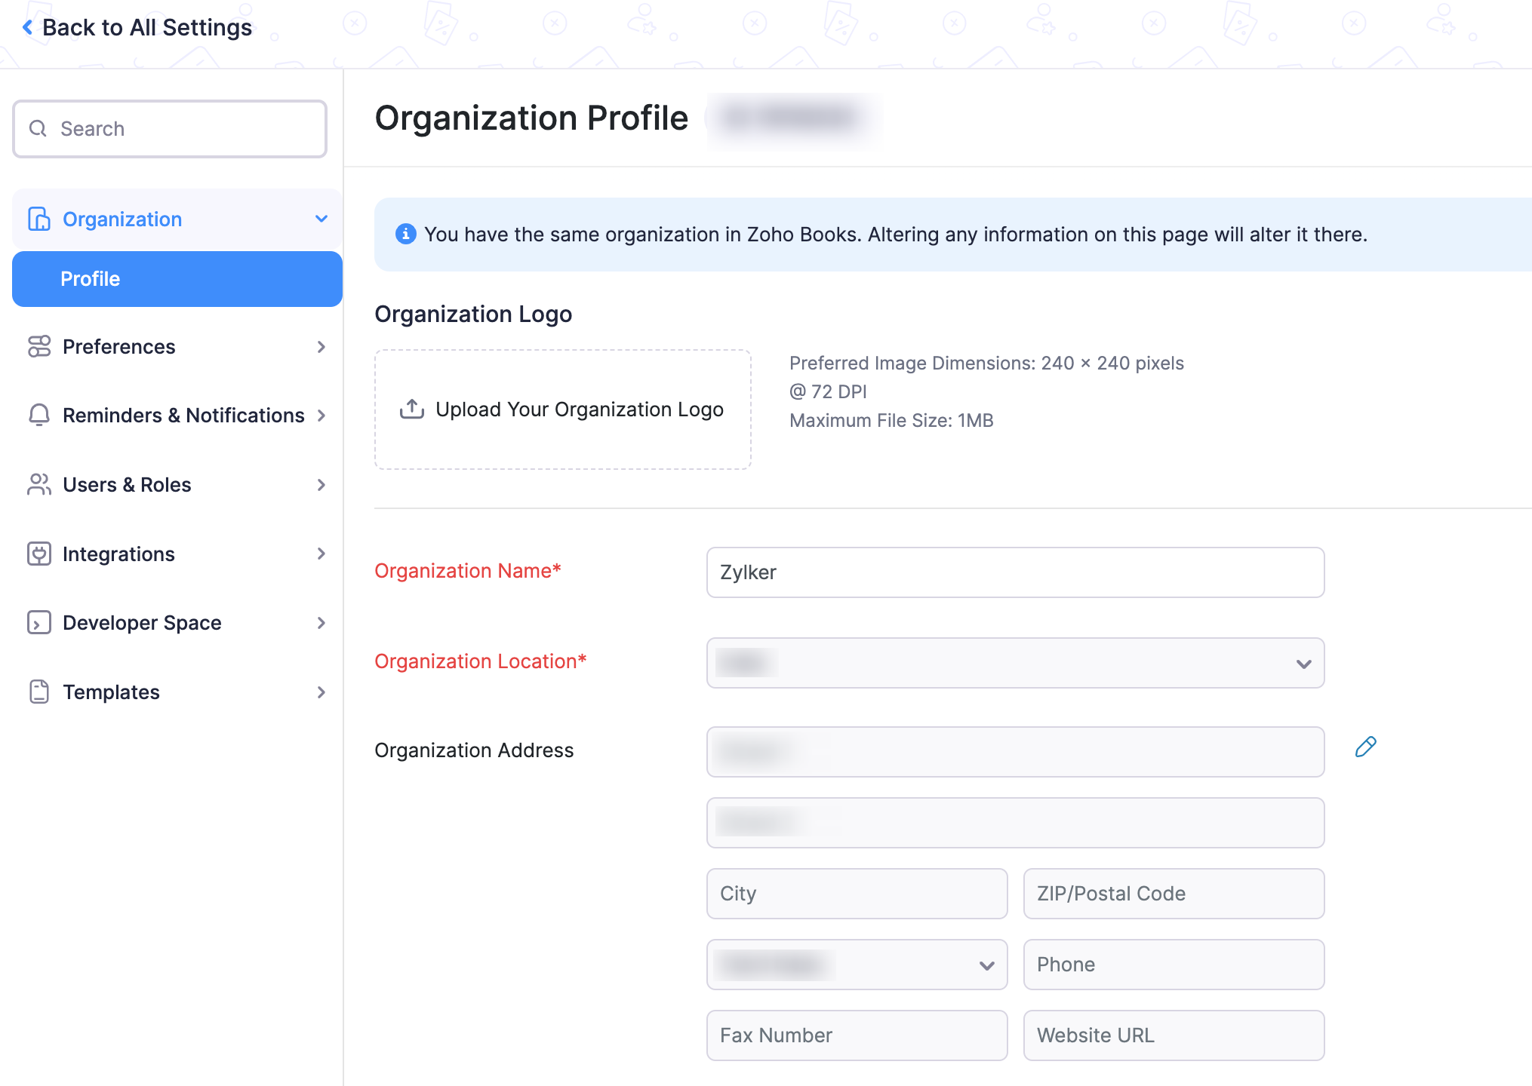The width and height of the screenshot is (1532, 1086).
Task: Expand the Preferences section
Action: tap(322, 347)
